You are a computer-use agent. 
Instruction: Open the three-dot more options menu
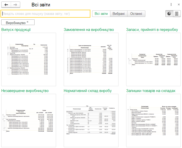(x=171, y=5)
